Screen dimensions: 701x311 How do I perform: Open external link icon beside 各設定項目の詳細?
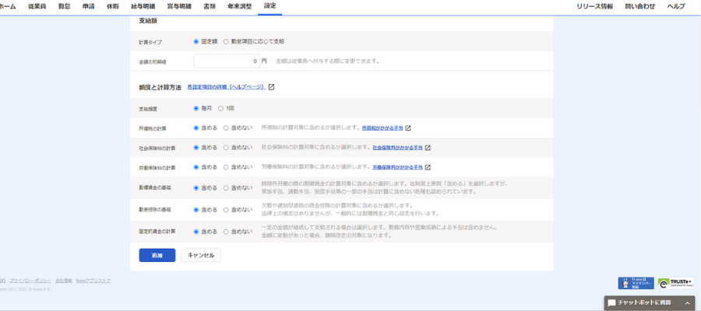click(x=271, y=87)
